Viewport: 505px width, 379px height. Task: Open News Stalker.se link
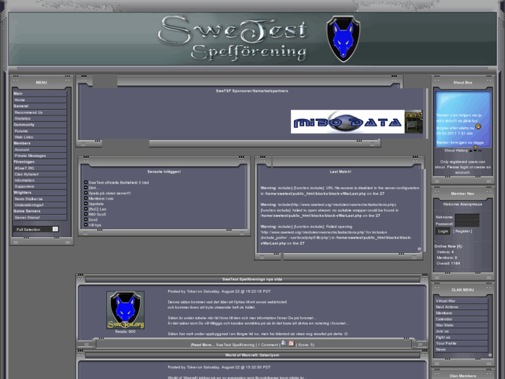click(x=28, y=199)
